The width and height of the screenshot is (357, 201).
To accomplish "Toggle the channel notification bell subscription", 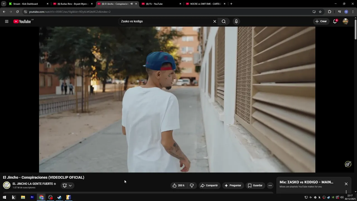I will [x=65, y=185].
